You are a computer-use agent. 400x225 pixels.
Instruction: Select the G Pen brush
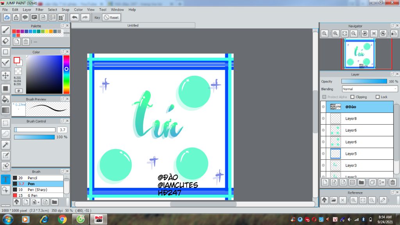coord(38,195)
